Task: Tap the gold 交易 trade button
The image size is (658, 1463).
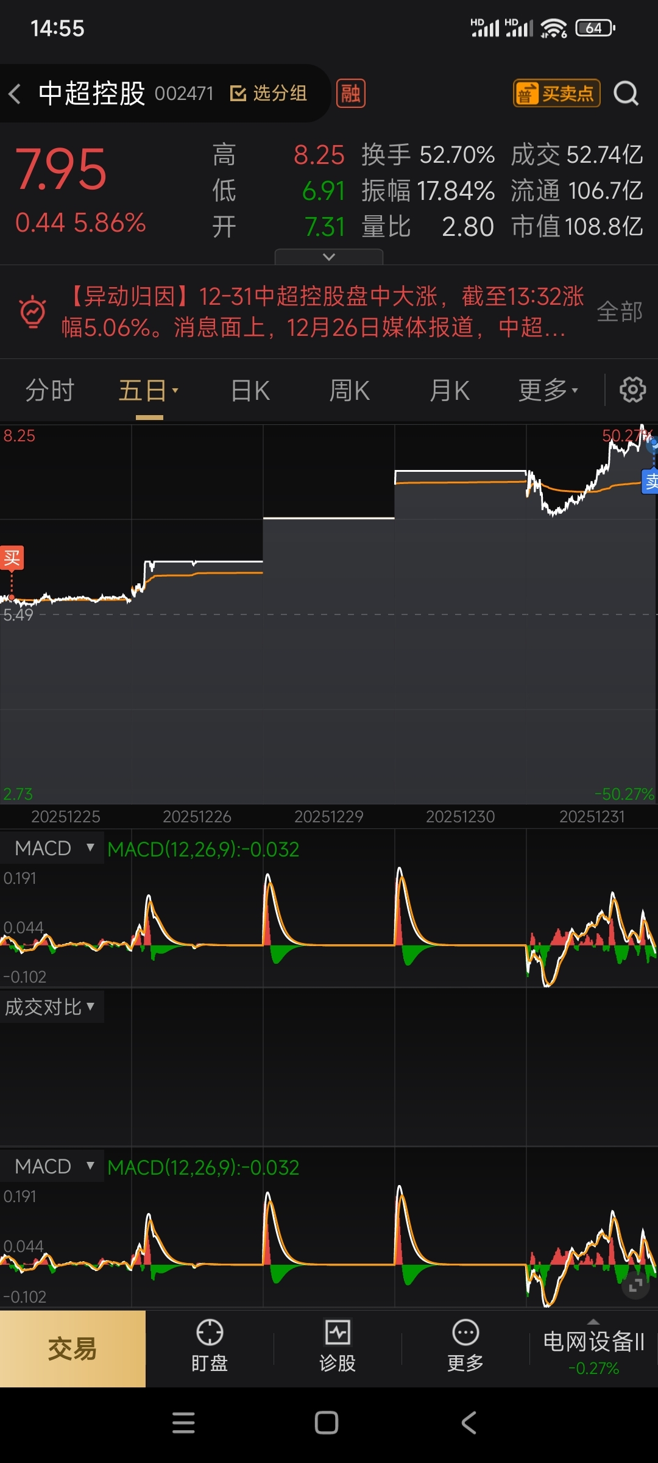Action: pos(73,1349)
